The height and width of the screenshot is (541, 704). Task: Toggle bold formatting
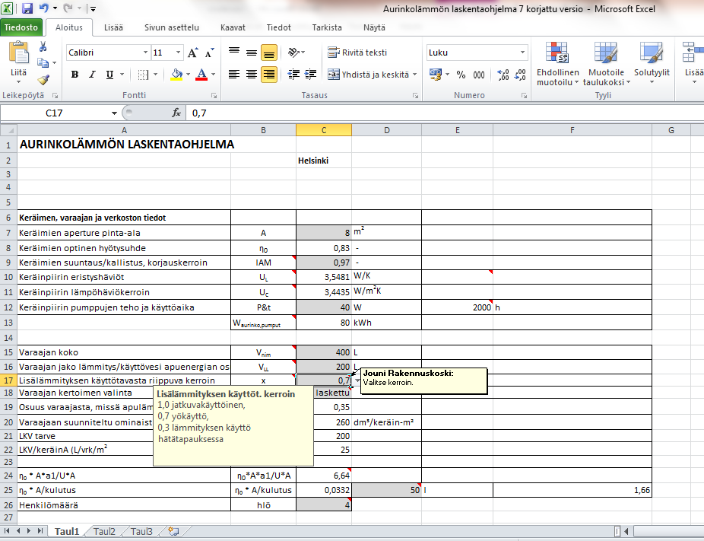click(75, 75)
